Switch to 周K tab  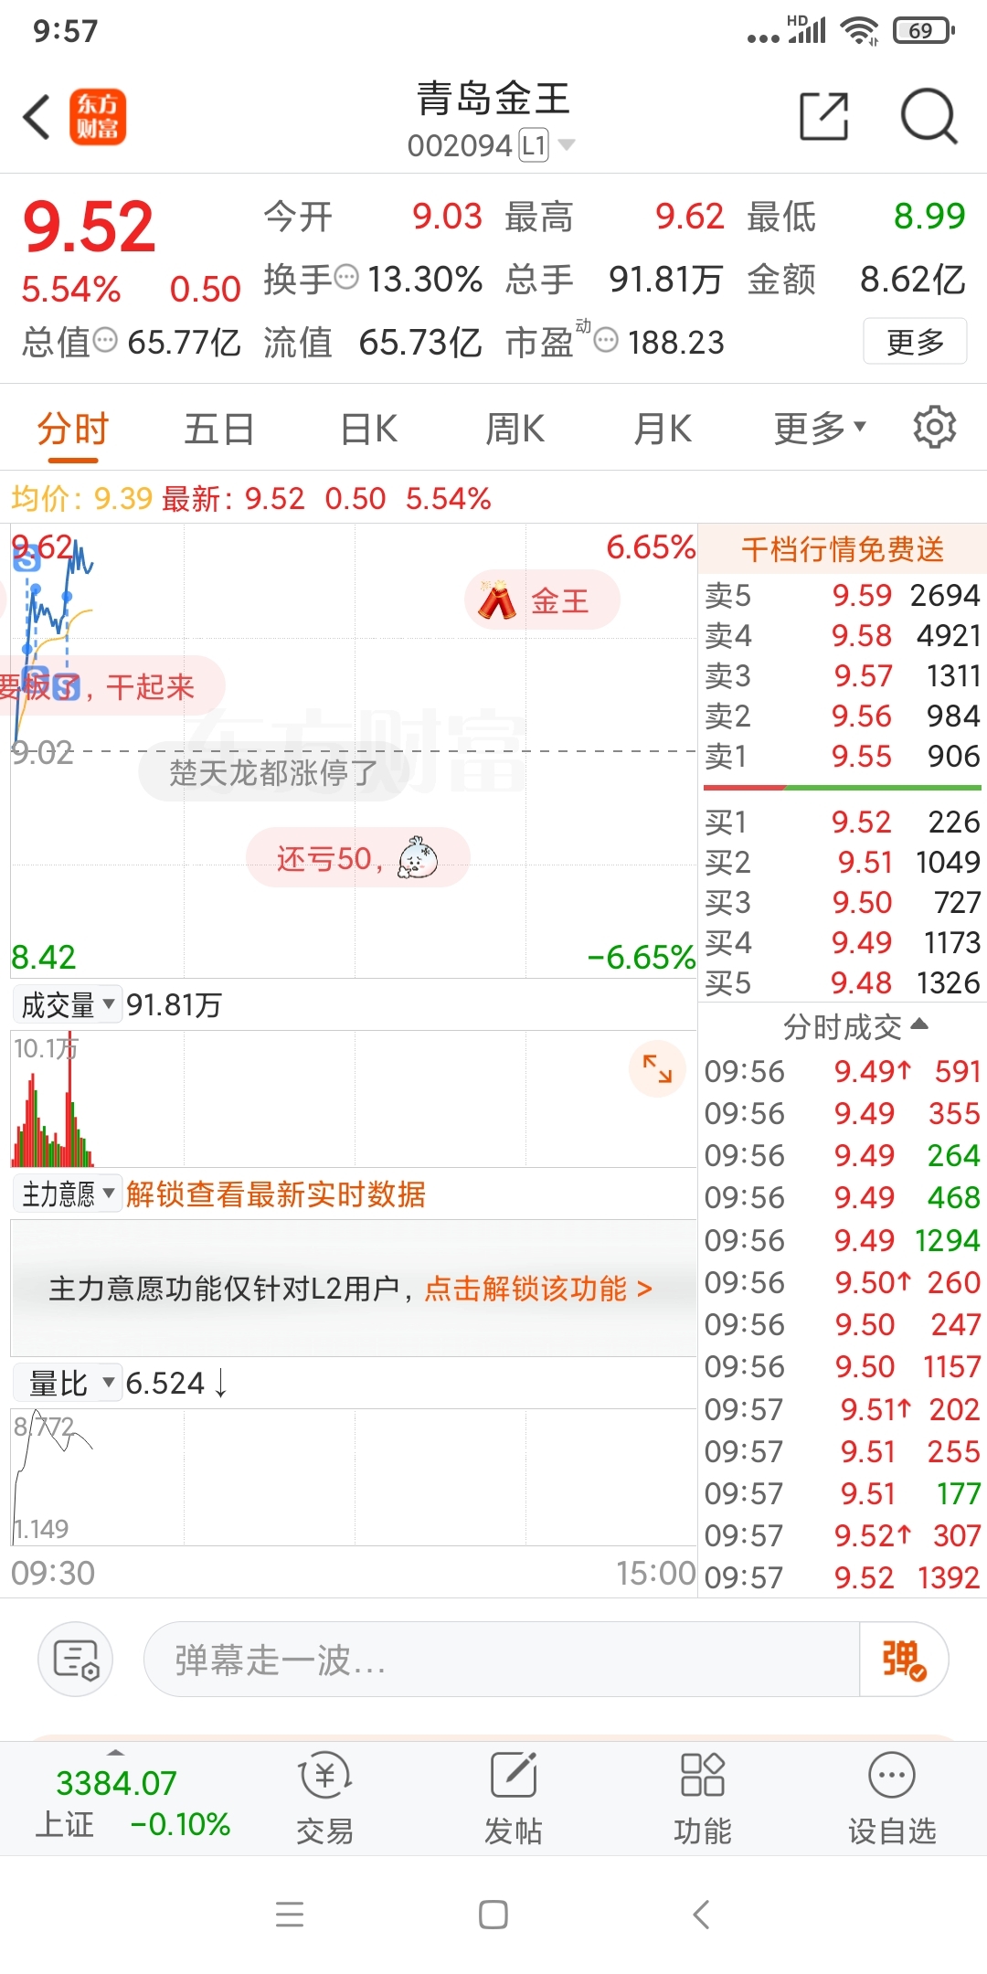pos(515,427)
